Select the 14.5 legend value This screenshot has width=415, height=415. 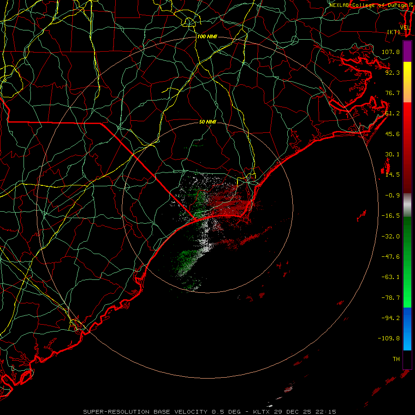(x=392, y=175)
